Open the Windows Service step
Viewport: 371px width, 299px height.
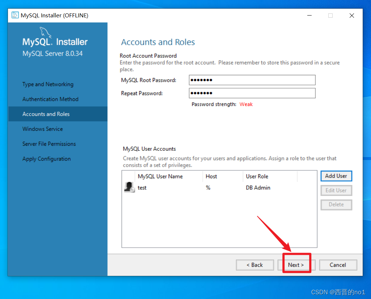43,129
